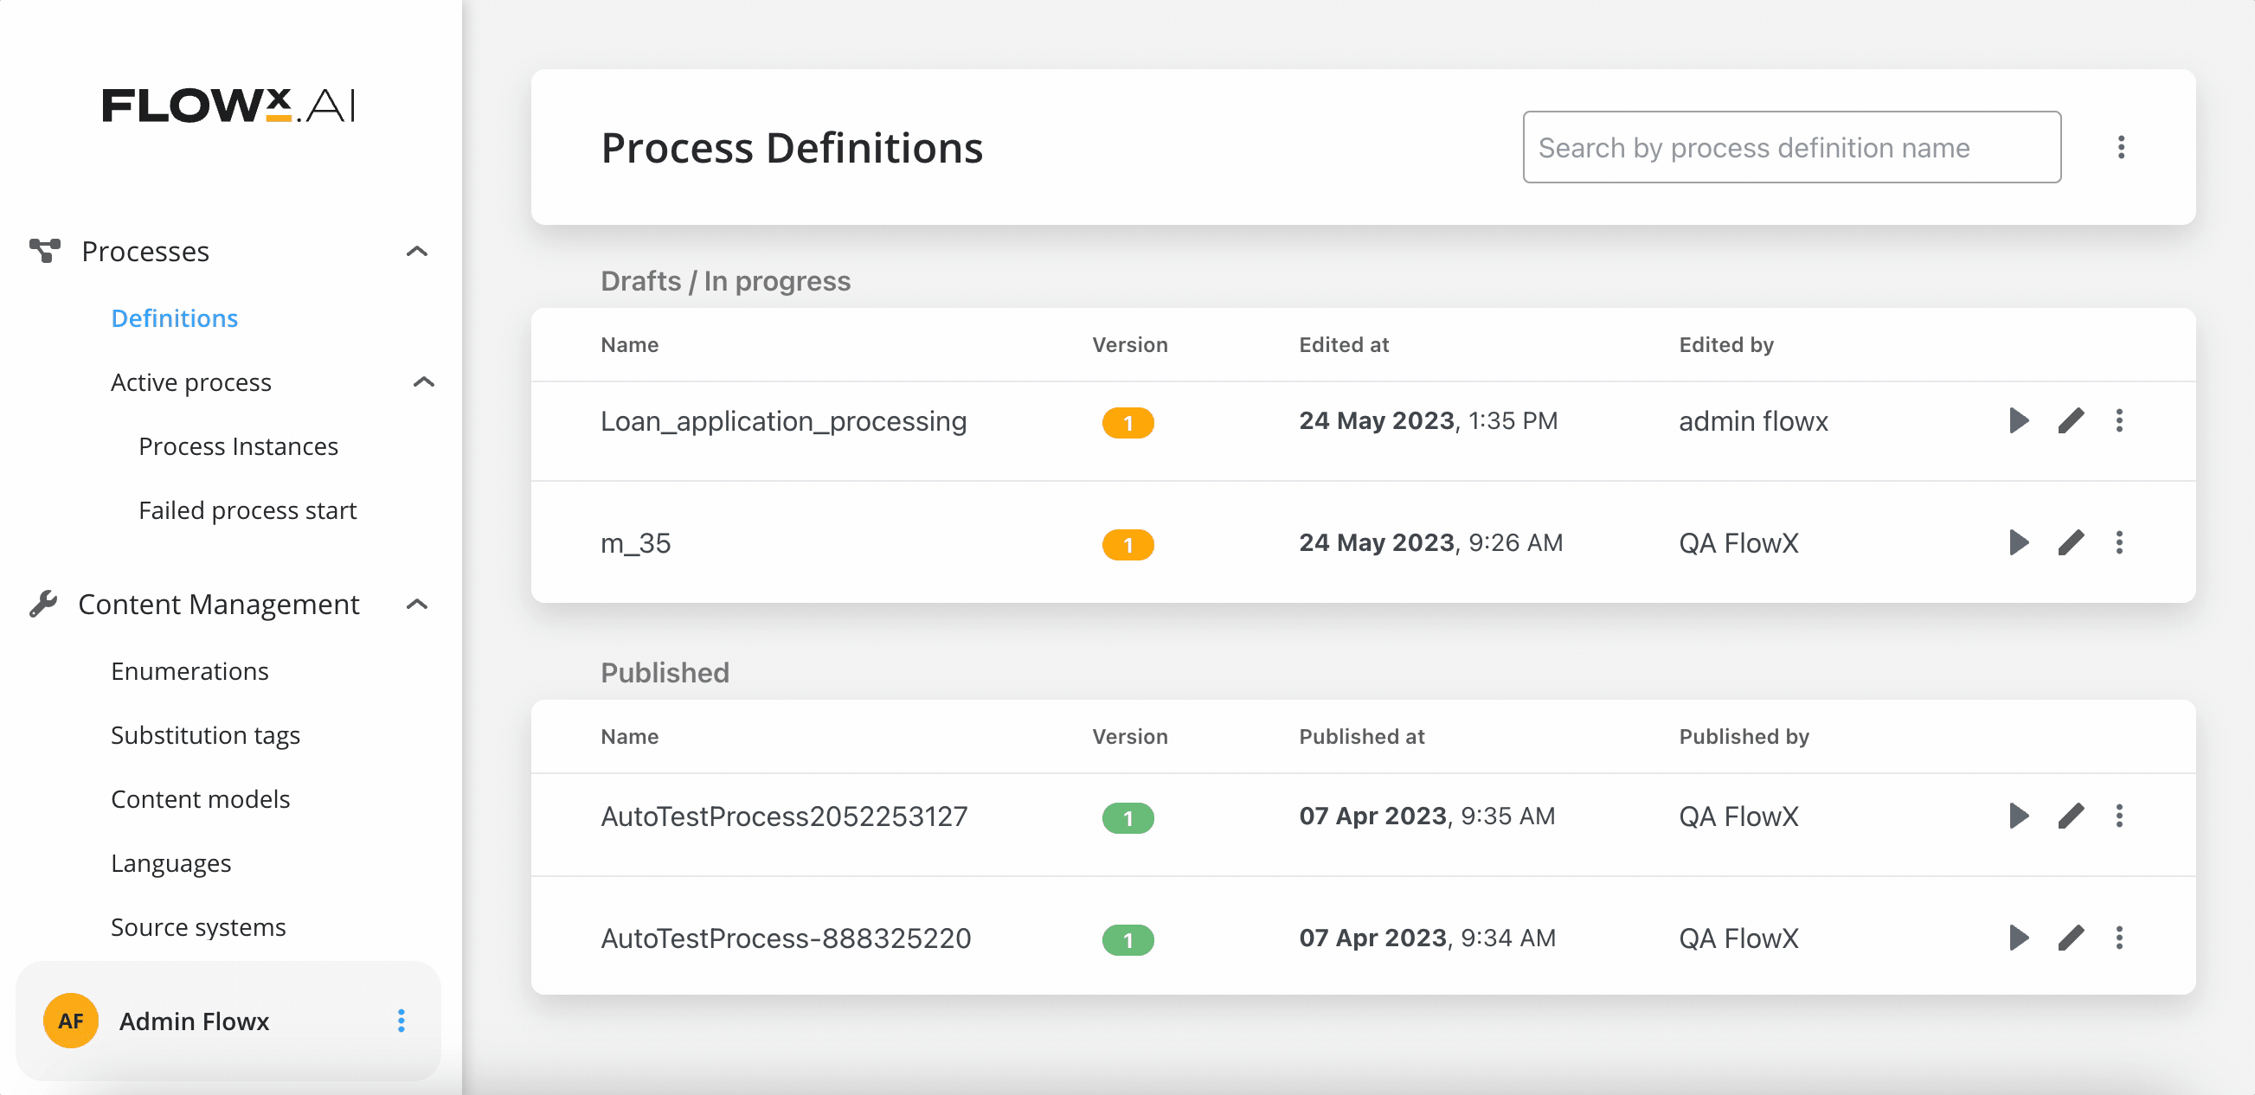Open more options for m_35 row
Image resolution: width=2255 pixels, height=1095 pixels.
(x=2119, y=542)
